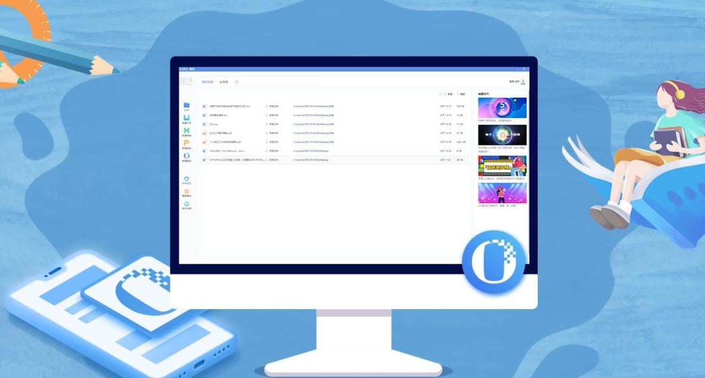The height and width of the screenshot is (378, 705).
Task: Create new spreadsheet with green X icon
Action: tap(186, 130)
